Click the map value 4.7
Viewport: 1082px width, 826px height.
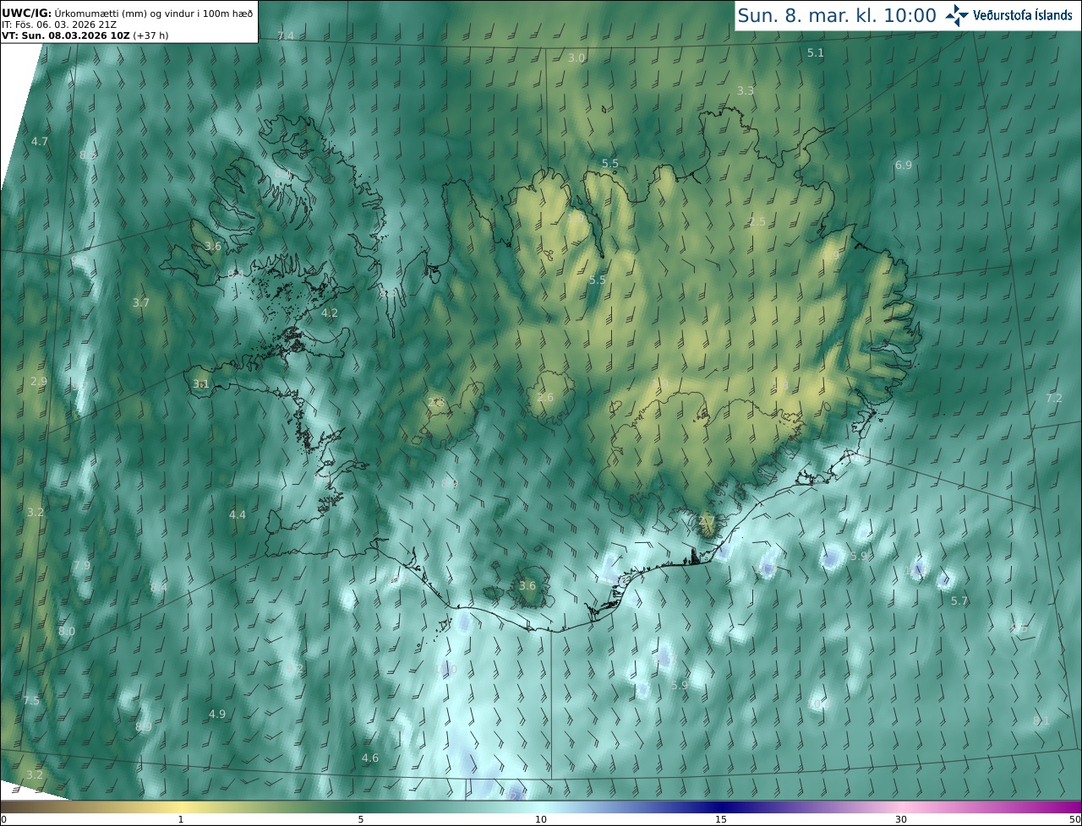40,141
